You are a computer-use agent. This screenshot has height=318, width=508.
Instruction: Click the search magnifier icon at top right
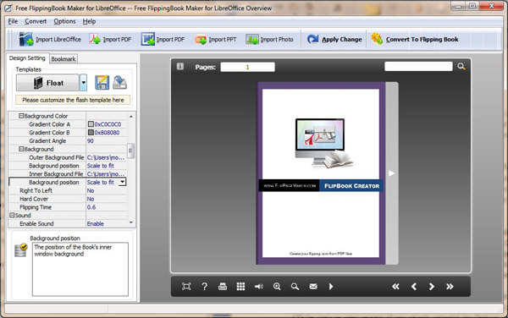tap(461, 66)
